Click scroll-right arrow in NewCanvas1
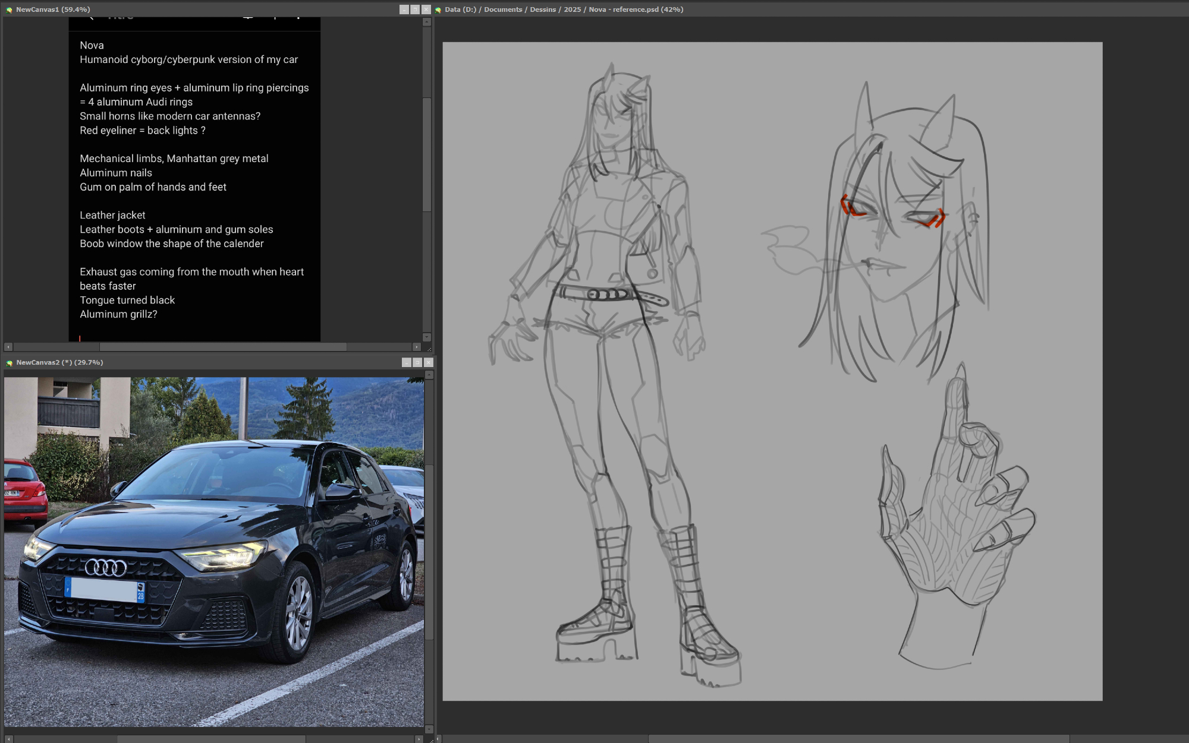The height and width of the screenshot is (743, 1189). coord(416,347)
